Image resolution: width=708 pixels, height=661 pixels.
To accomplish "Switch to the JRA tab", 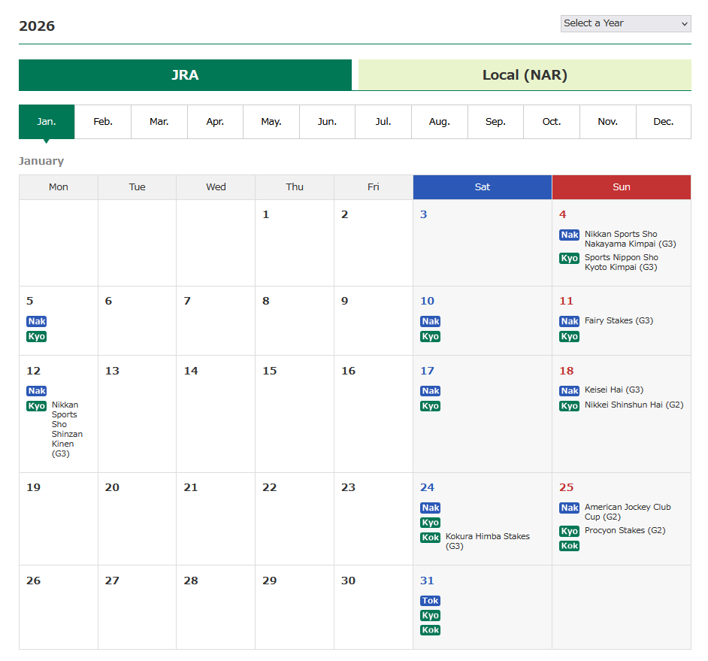I will coord(185,75).
